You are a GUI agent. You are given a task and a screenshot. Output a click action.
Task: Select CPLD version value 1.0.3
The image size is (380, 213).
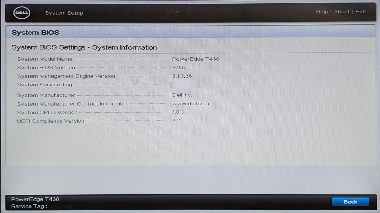(x=178, y=112)
